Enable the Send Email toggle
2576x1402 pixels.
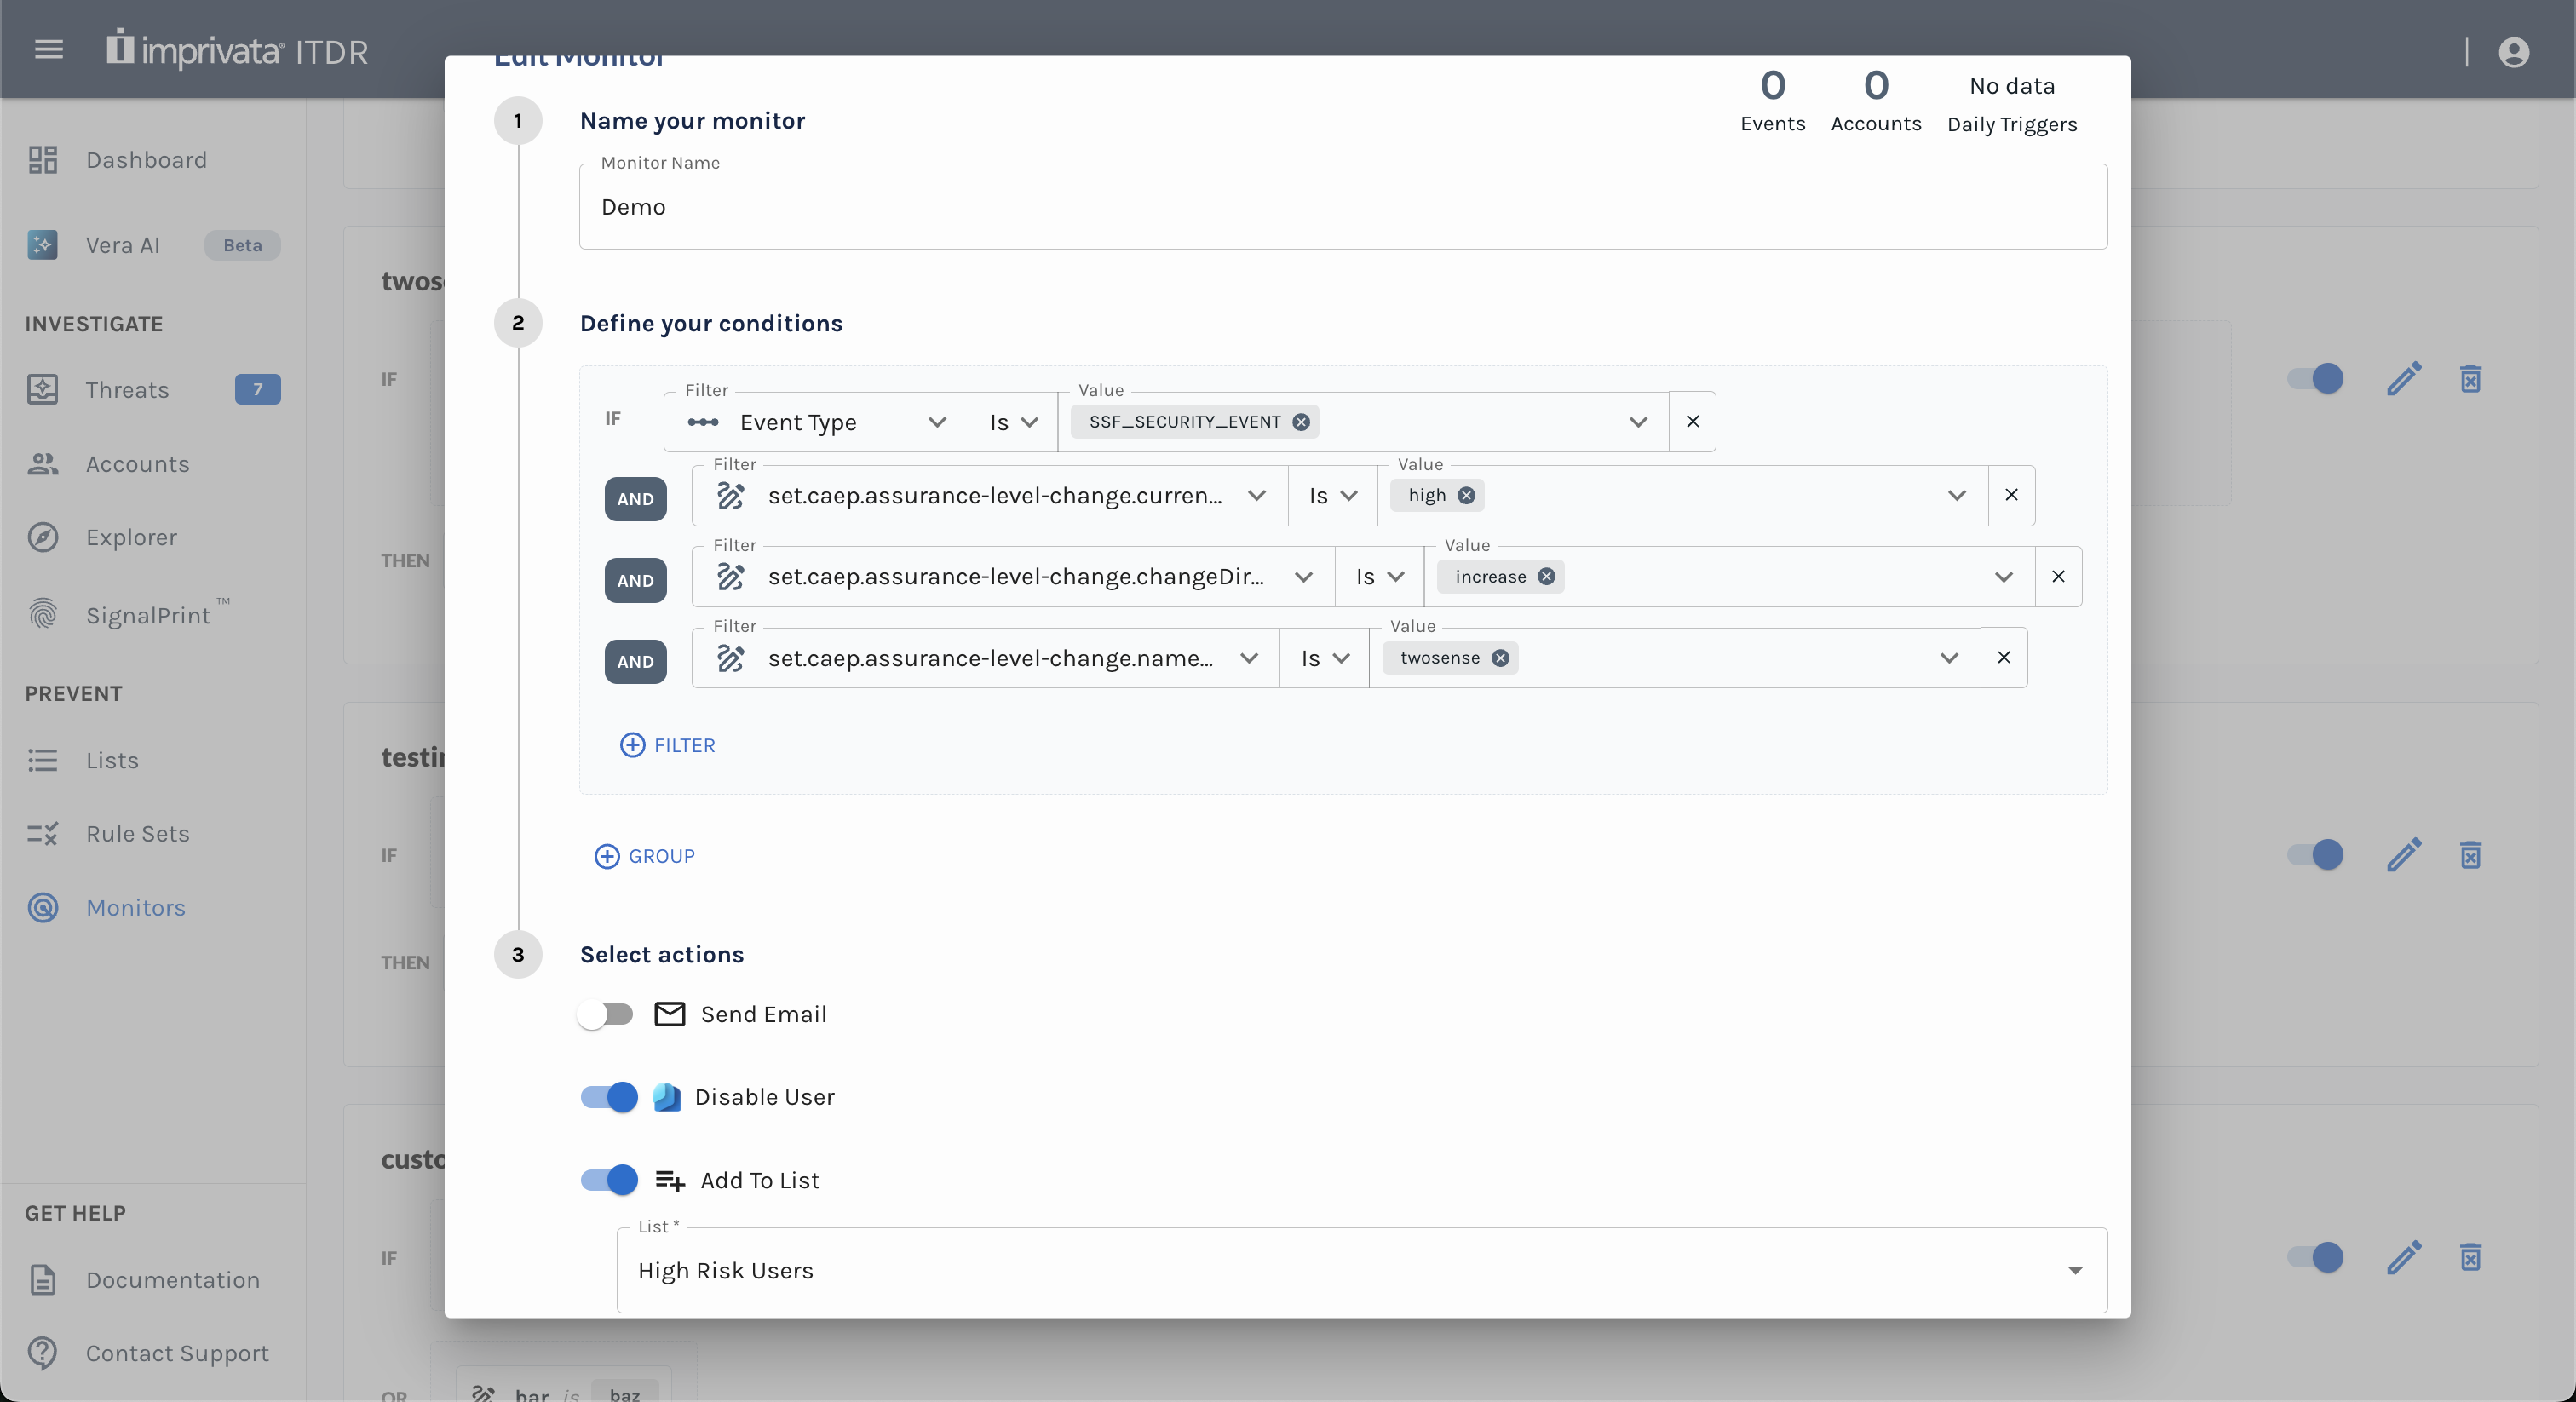point(606,1014)
